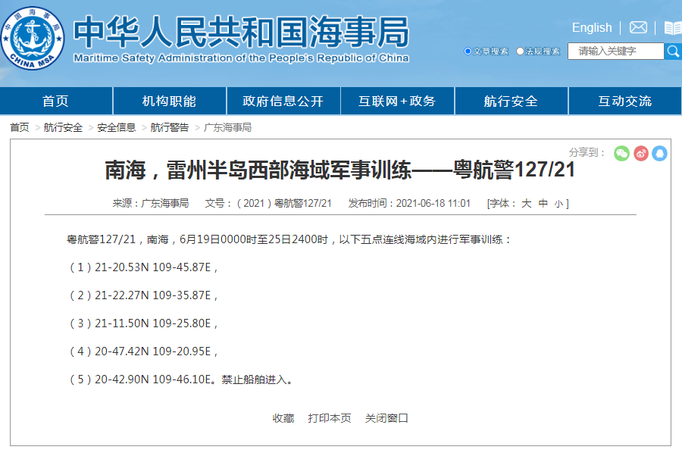Screen dimensions: 682x456
Task: Expand the 互联网+政务 navigation menu
Action: point(397,102)
